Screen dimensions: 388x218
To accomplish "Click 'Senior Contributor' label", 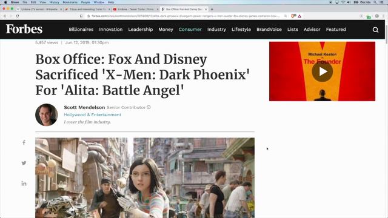I will pos(126,107).
